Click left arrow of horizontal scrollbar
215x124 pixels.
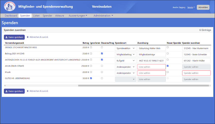point(5,86)
